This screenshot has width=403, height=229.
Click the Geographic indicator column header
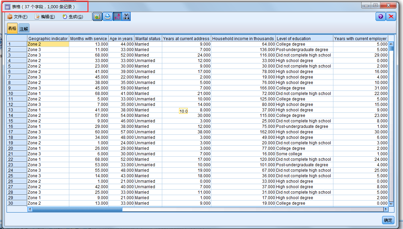tap(48, 38)
